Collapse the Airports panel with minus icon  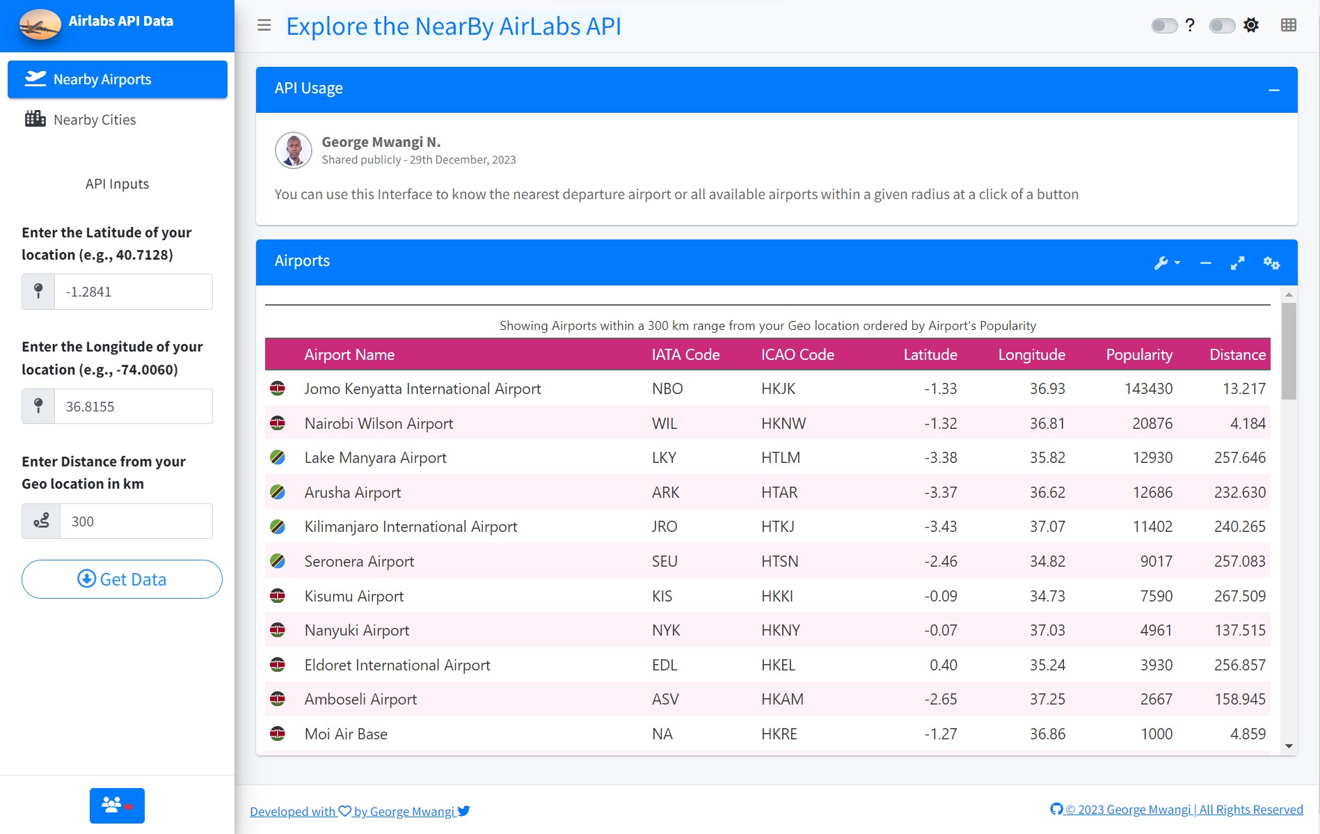tap(1204, 263)
